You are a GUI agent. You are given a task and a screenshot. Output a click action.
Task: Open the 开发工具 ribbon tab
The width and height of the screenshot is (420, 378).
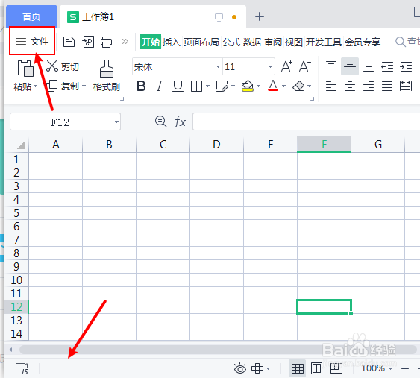click(x=324, y=42)
